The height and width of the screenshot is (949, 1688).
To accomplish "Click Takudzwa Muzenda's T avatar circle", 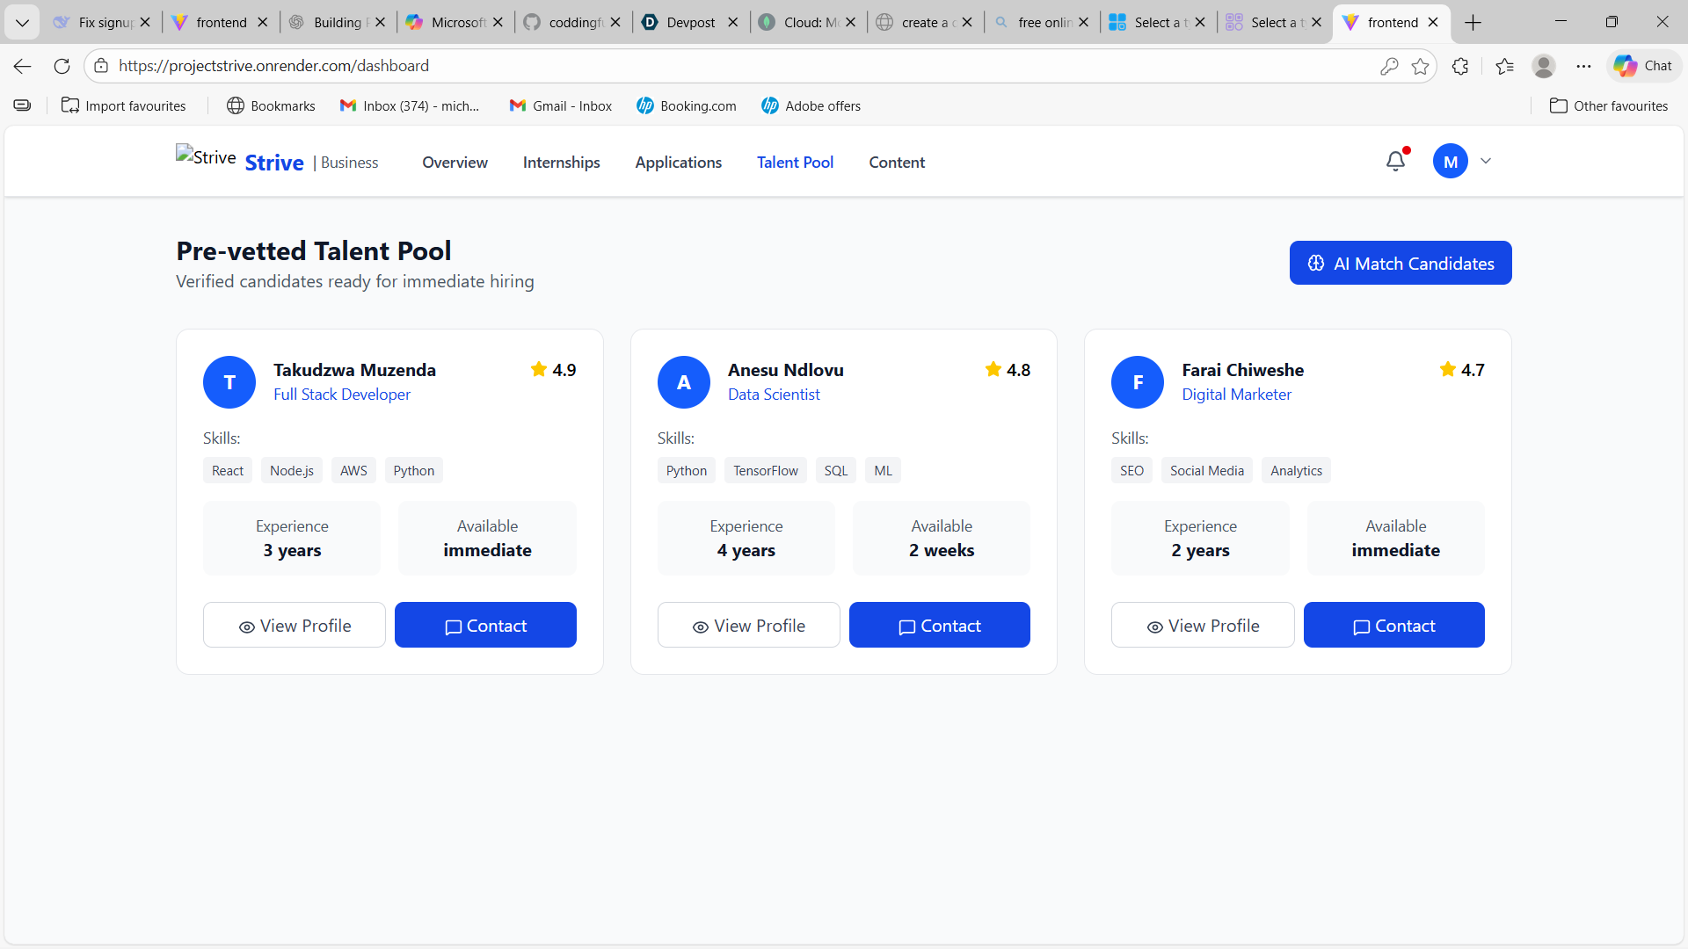I will point(229,382).
